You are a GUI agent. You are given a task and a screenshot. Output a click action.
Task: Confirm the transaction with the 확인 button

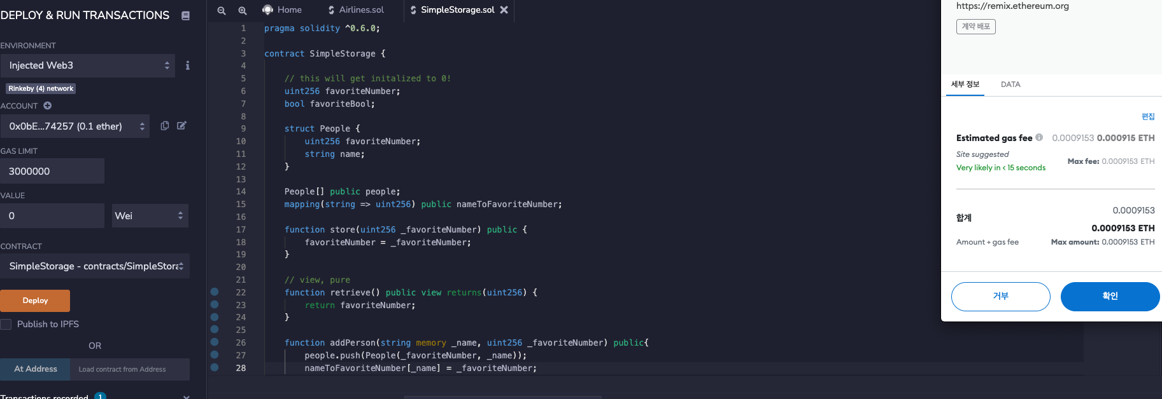1110,296
